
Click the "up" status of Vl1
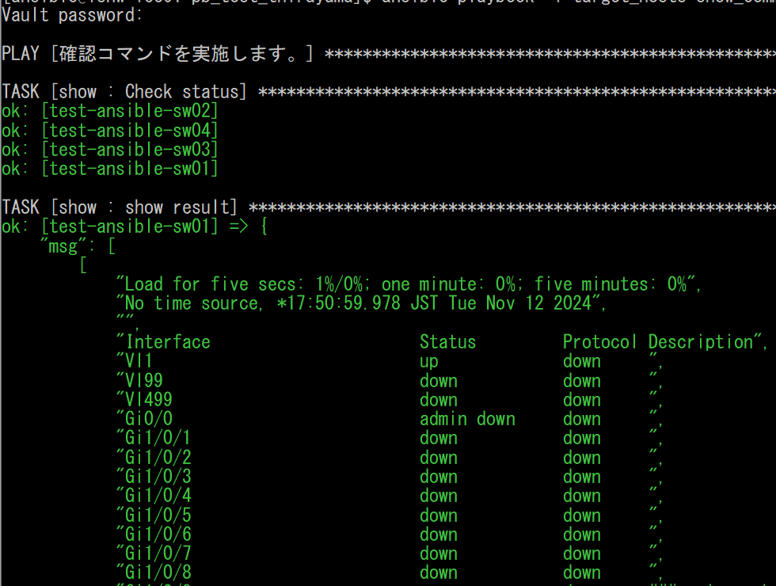(x=429, y=361)
